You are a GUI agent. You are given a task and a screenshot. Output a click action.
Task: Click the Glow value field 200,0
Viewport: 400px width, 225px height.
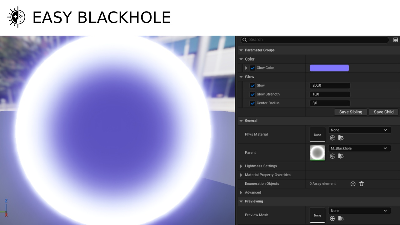coord(330,85)
